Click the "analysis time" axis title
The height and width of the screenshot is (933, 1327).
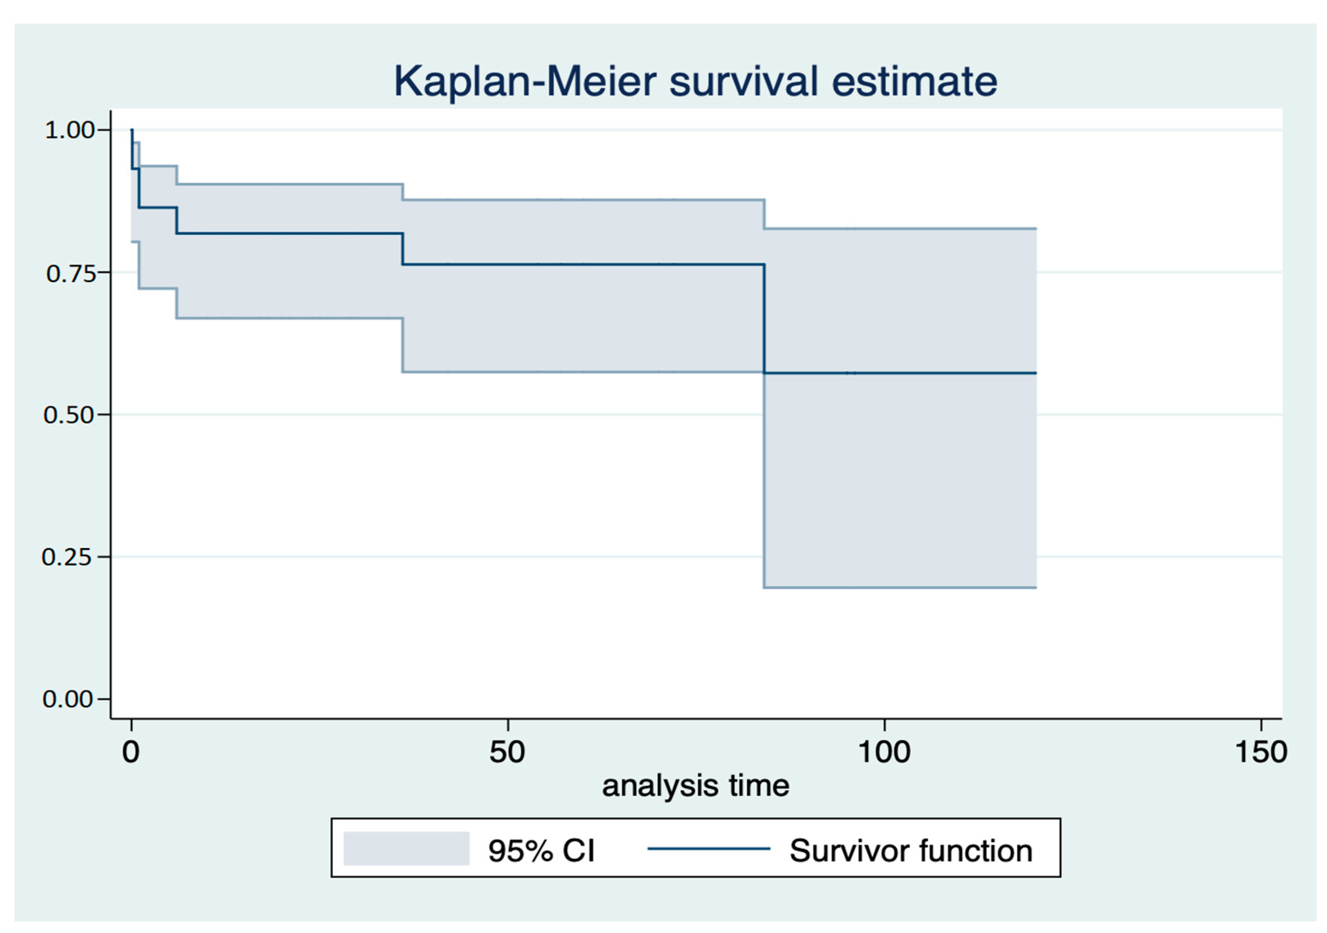click(695, 786)
